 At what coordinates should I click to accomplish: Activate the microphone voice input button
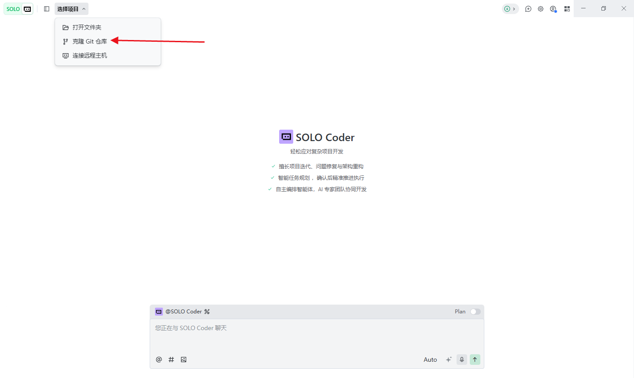[x=462, y=360]
